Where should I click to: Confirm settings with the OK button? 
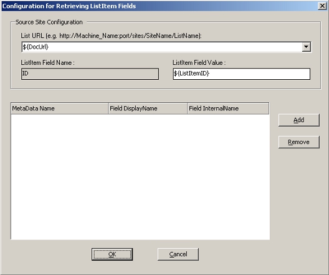tap(112, 254)
